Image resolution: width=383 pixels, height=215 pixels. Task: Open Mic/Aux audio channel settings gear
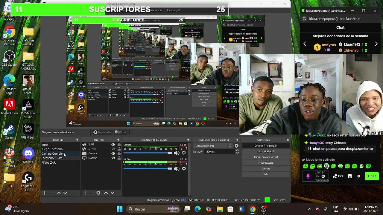pyautogui.click(x=184, y=169)
